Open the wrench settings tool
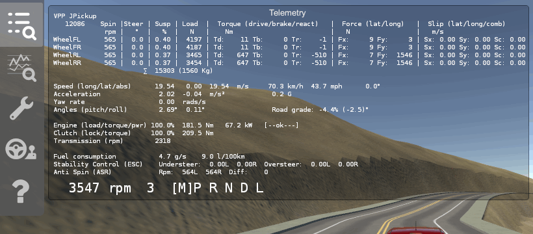Screen dimensions: 533x234 click(21, 108)
